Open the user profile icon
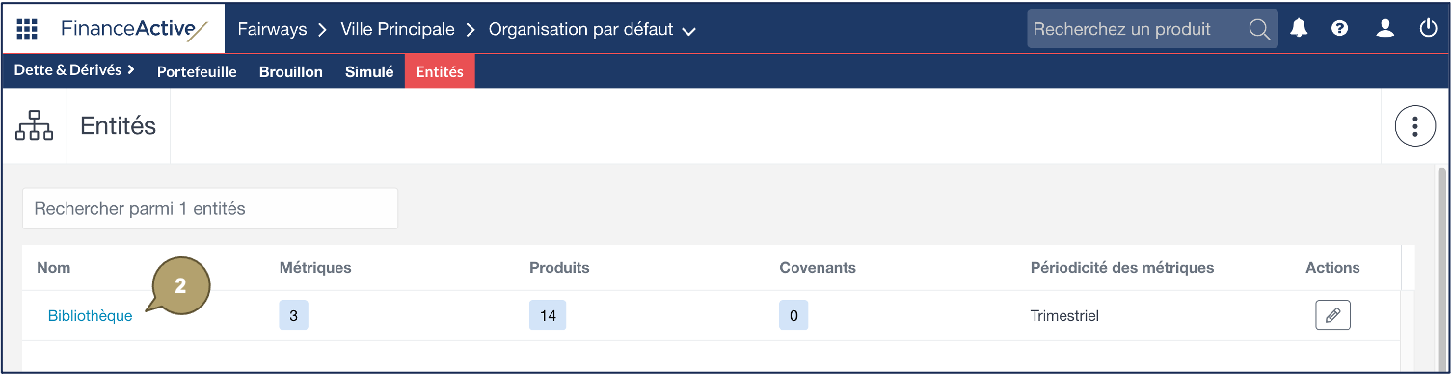 point(1385,29)
